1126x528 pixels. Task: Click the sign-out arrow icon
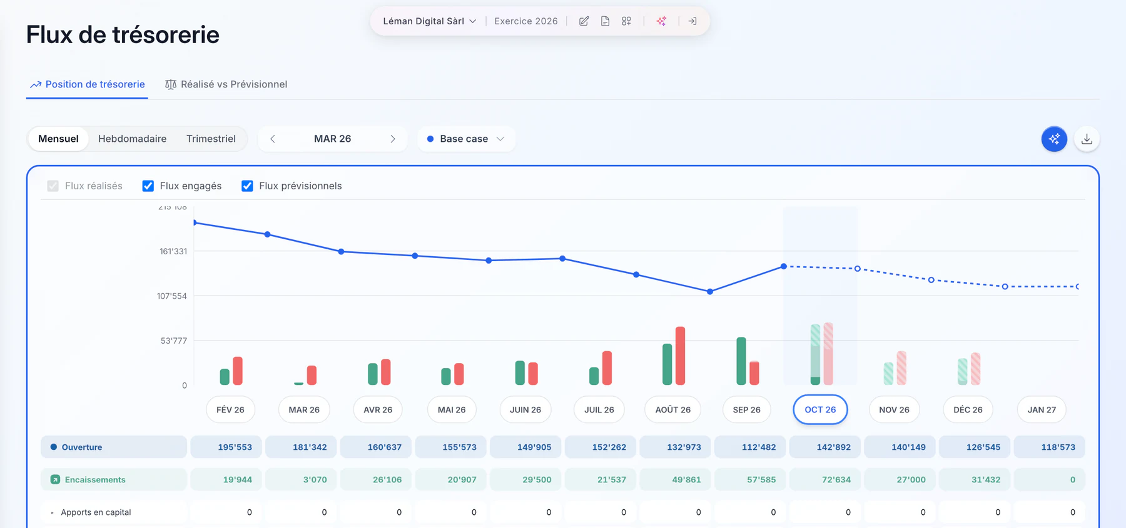[x=692, y=21]
